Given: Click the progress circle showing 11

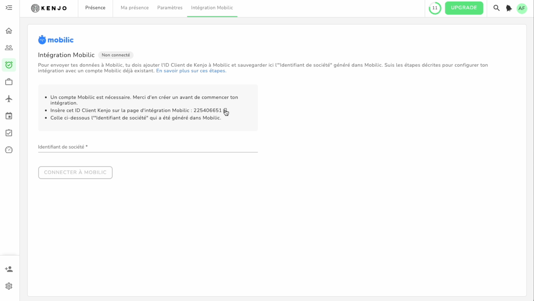Looking at the screenshot, I should coord(435,8).
